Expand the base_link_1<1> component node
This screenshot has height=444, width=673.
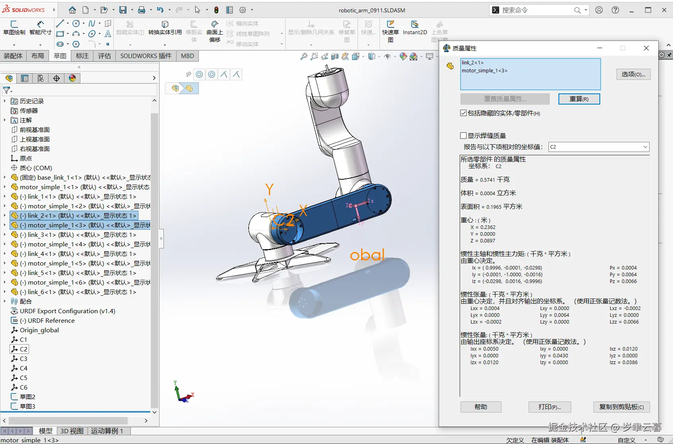pyautogui.click(x=5, y=177)
